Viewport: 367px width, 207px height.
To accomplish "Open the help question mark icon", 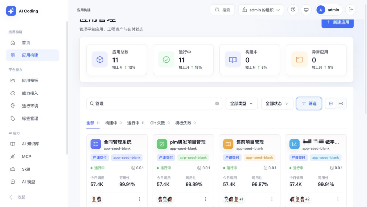I will click(293, 10).
